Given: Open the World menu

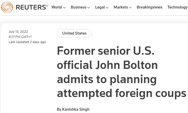Looking at the screenshot, I should 57,7.
